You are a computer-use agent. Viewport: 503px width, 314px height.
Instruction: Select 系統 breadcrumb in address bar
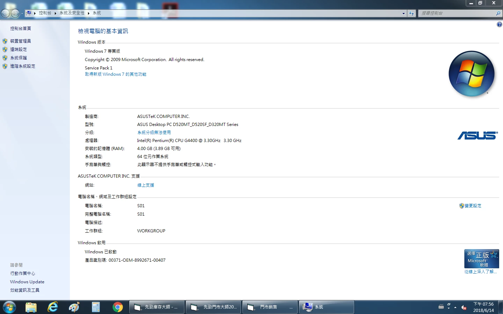pyautogui.click(x=97, y=13)
